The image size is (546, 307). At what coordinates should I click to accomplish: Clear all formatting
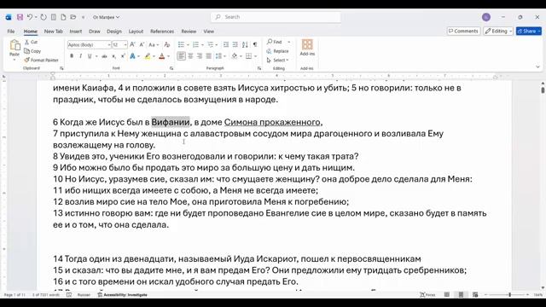(x=167, y=44)
